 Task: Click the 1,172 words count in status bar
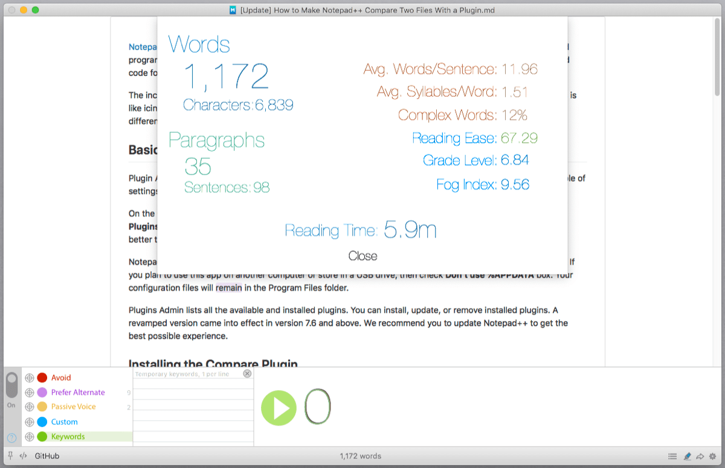(360, 456)
